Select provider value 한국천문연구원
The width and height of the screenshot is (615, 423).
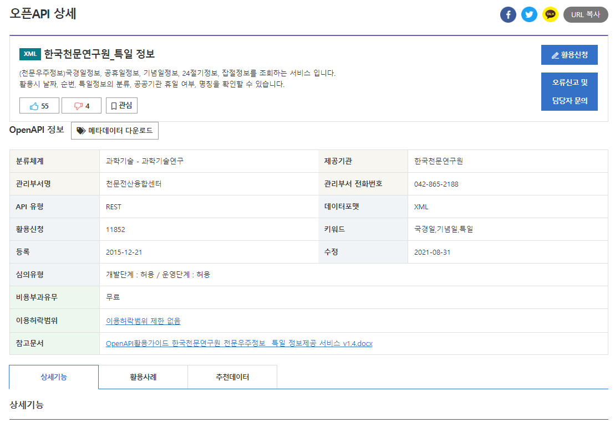tap(439, 161)
